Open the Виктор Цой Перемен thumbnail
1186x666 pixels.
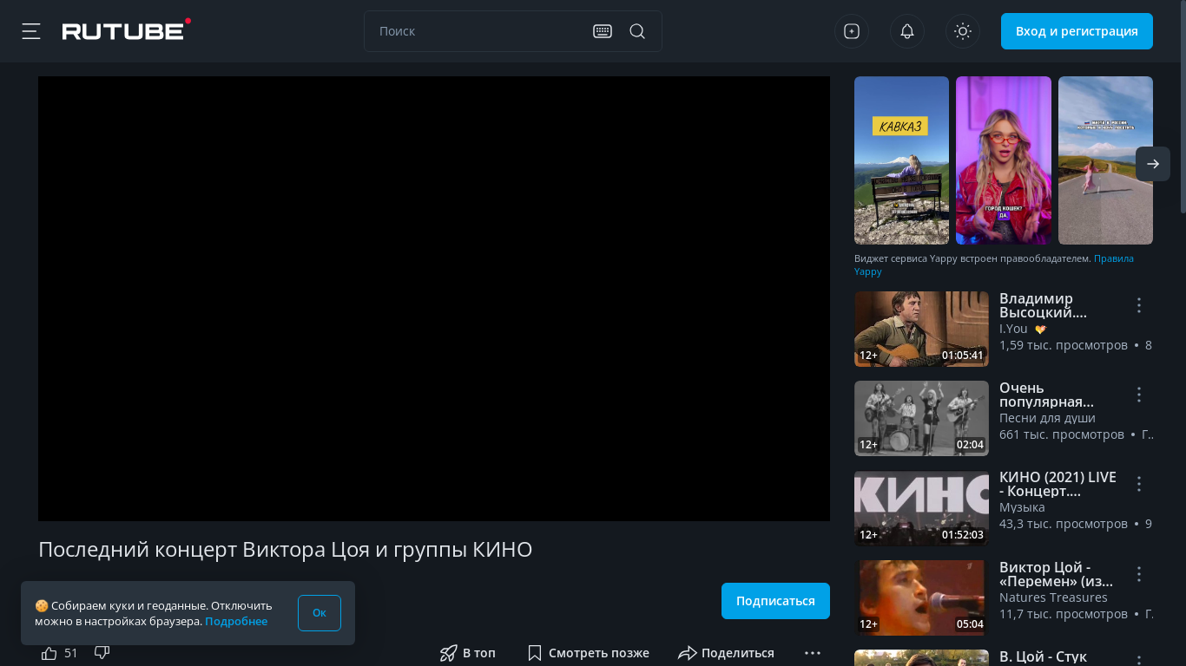[x=921, y=597]
